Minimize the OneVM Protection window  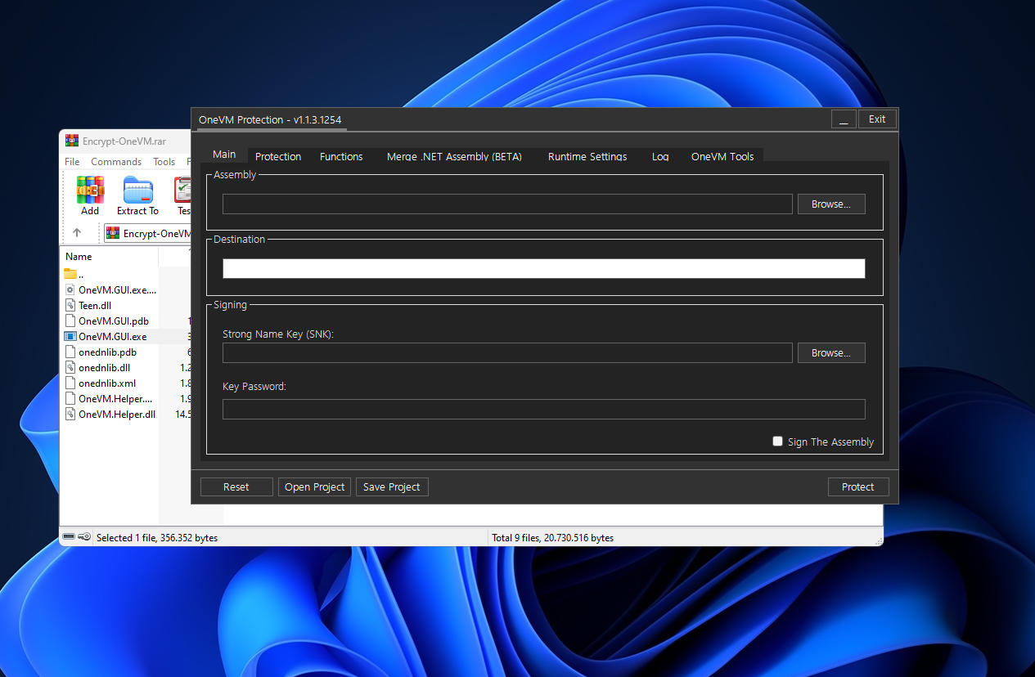[844, 119]
